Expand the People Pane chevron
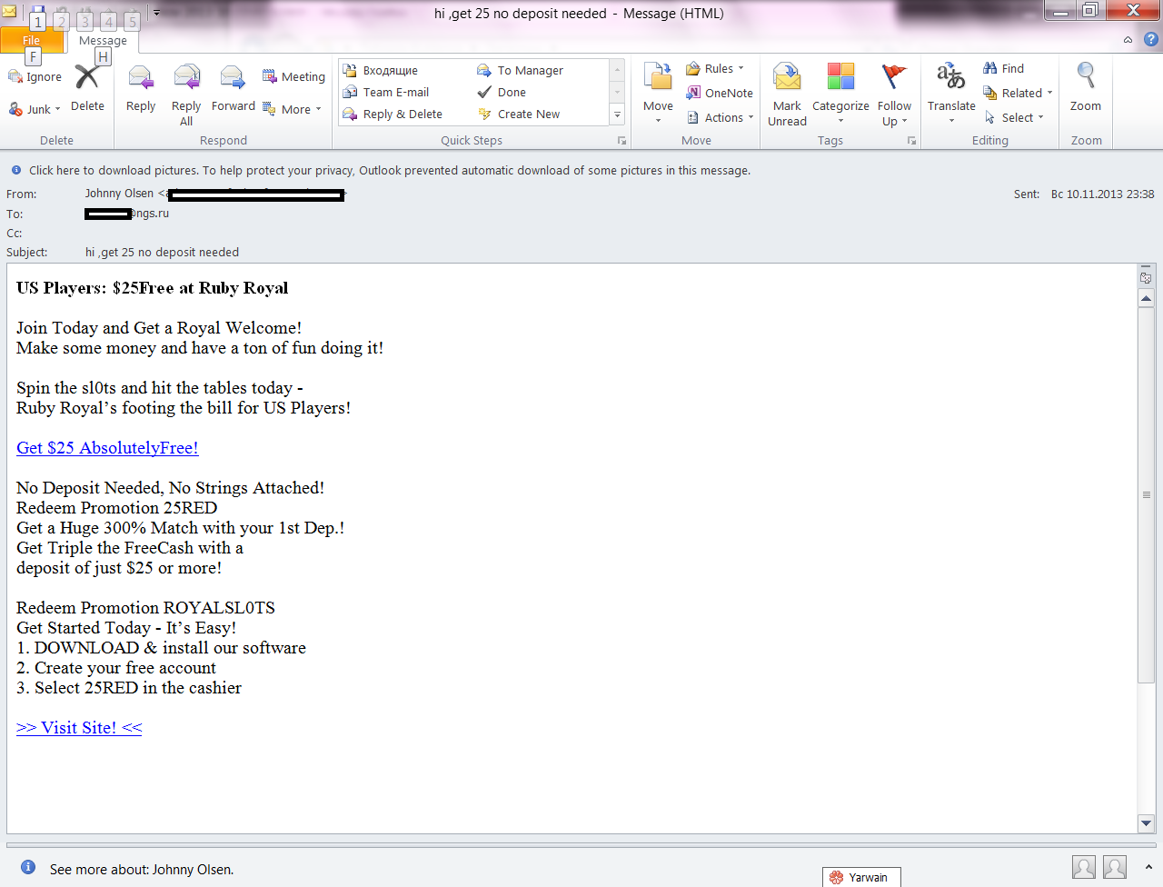Image resolution: width=1163 pixels, height=887 pixels. pos(1148,867)
